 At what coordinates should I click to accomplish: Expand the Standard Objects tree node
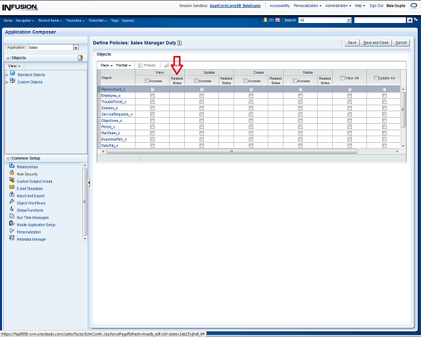pos(7,74)
